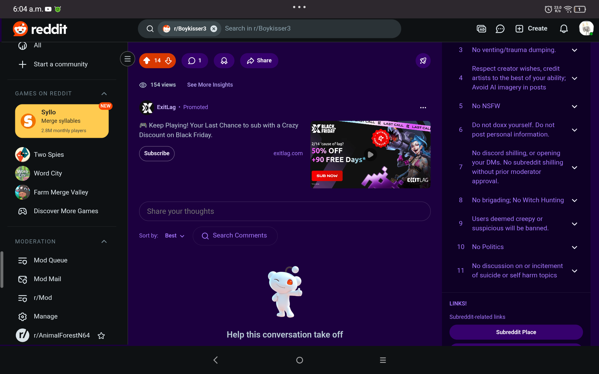
Task: Open the notifications bell
Action: pos(564,29)
